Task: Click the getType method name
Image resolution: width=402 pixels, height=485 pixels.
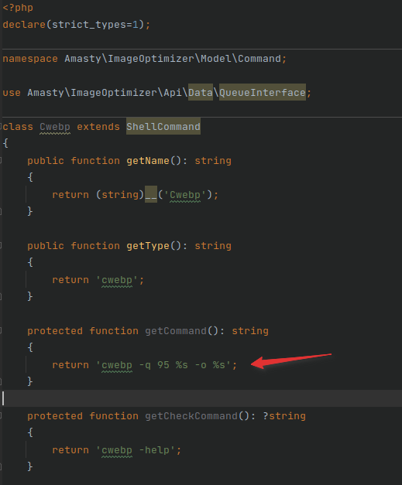Action: tap(148, 245)
